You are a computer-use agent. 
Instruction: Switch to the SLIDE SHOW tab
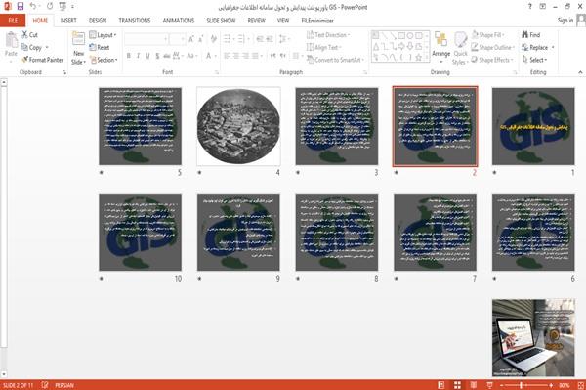[221, 21]
